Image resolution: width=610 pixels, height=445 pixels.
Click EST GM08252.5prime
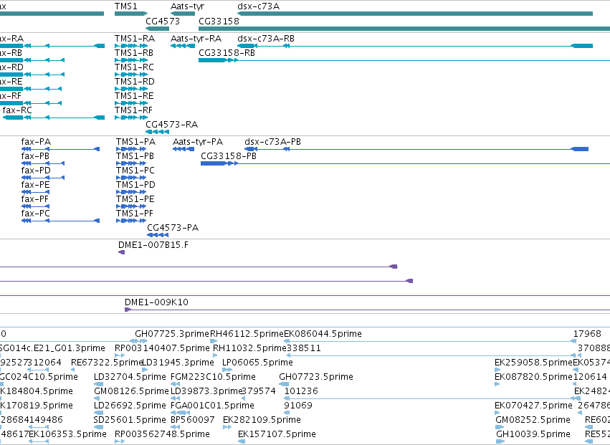tap(533, 420)
